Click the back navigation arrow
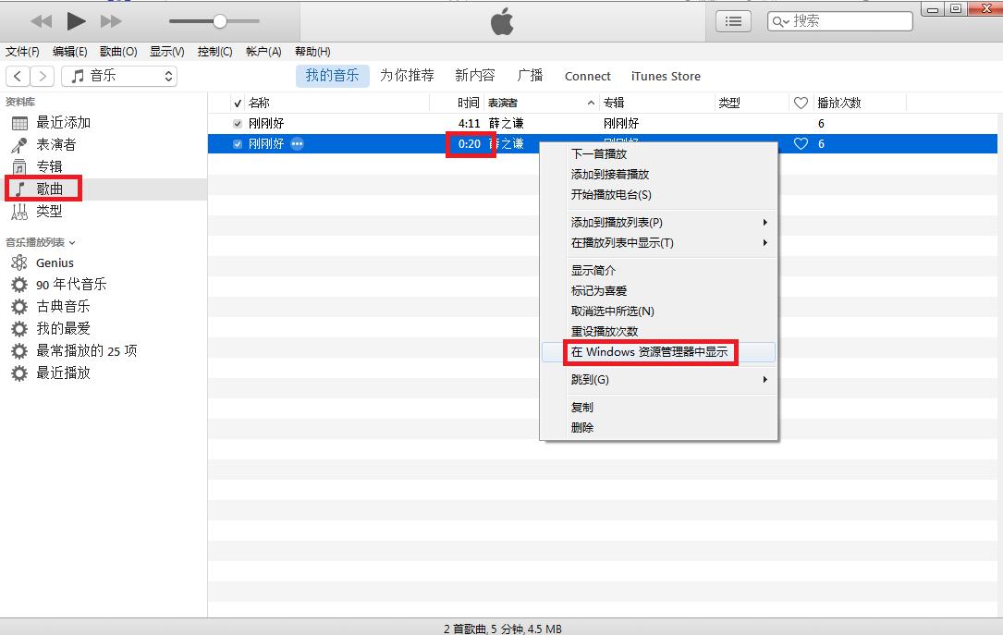 pos(17,75)
